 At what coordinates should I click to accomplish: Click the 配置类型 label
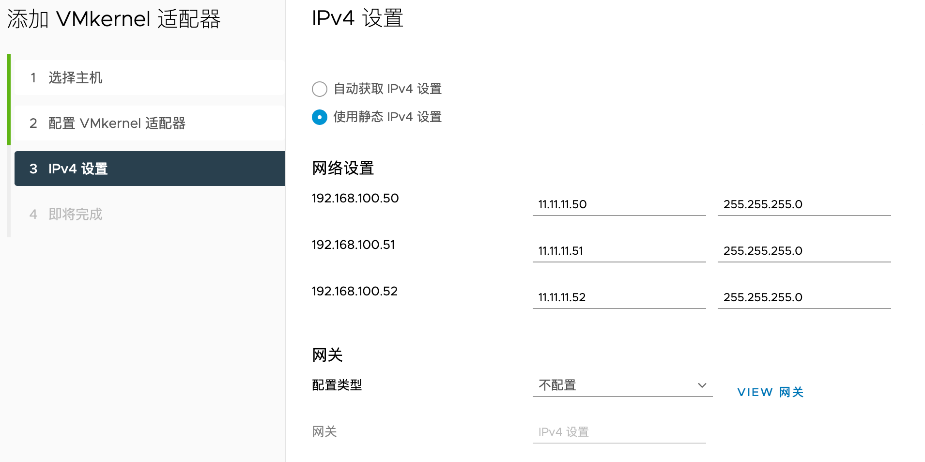pos(337,385)
